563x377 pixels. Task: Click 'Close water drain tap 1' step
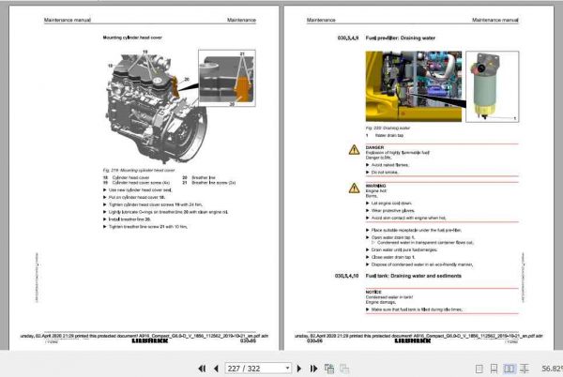click(x=393, y=257)
